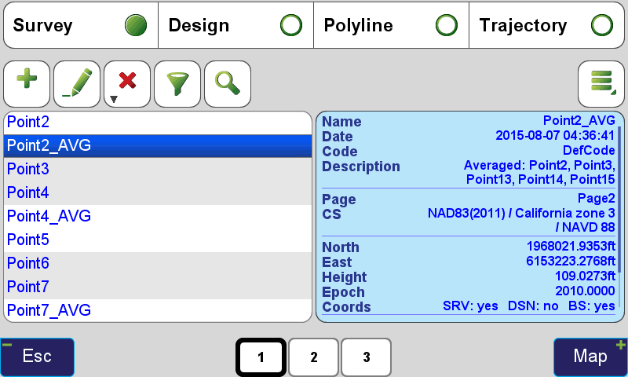Go to page 3
Viewport: 628px width, 377px height.
pos(366,357)
